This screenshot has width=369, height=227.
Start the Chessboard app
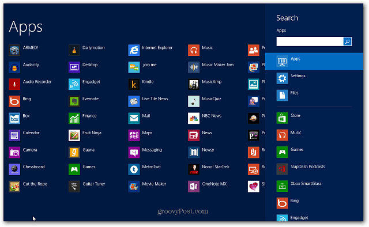pyautogui.click(x=14, y=169)
